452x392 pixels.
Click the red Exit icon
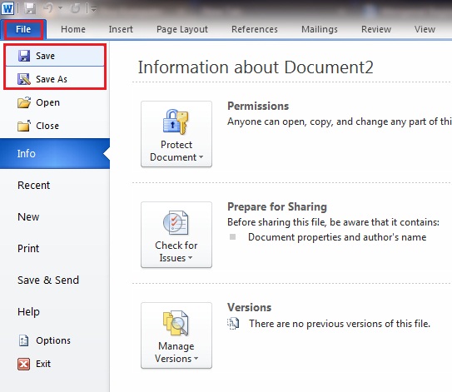click(x=23, y=364)
